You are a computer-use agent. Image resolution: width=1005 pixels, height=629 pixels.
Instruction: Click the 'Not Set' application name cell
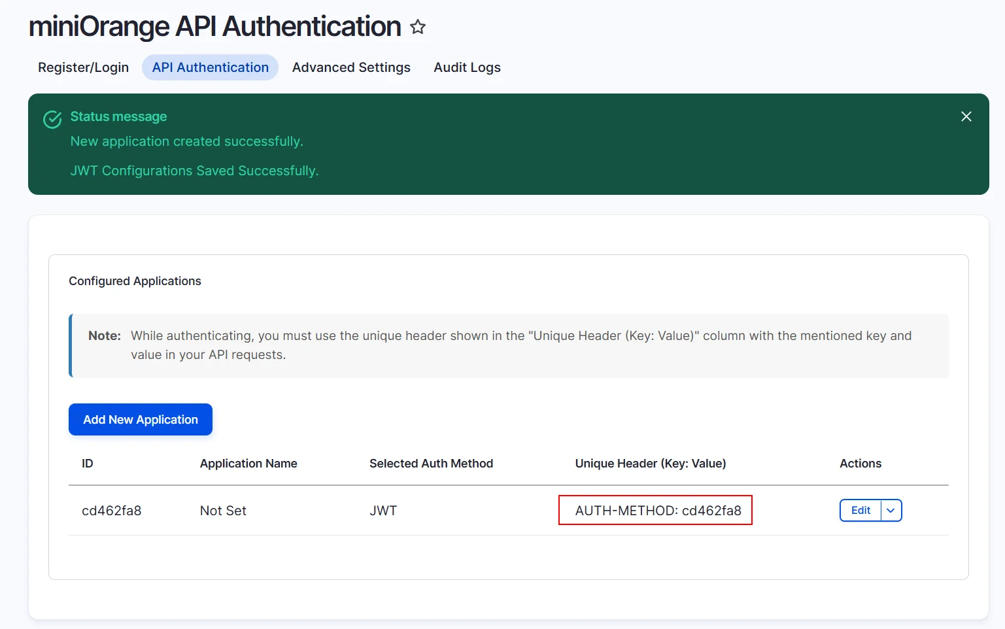tap(223, 511)
